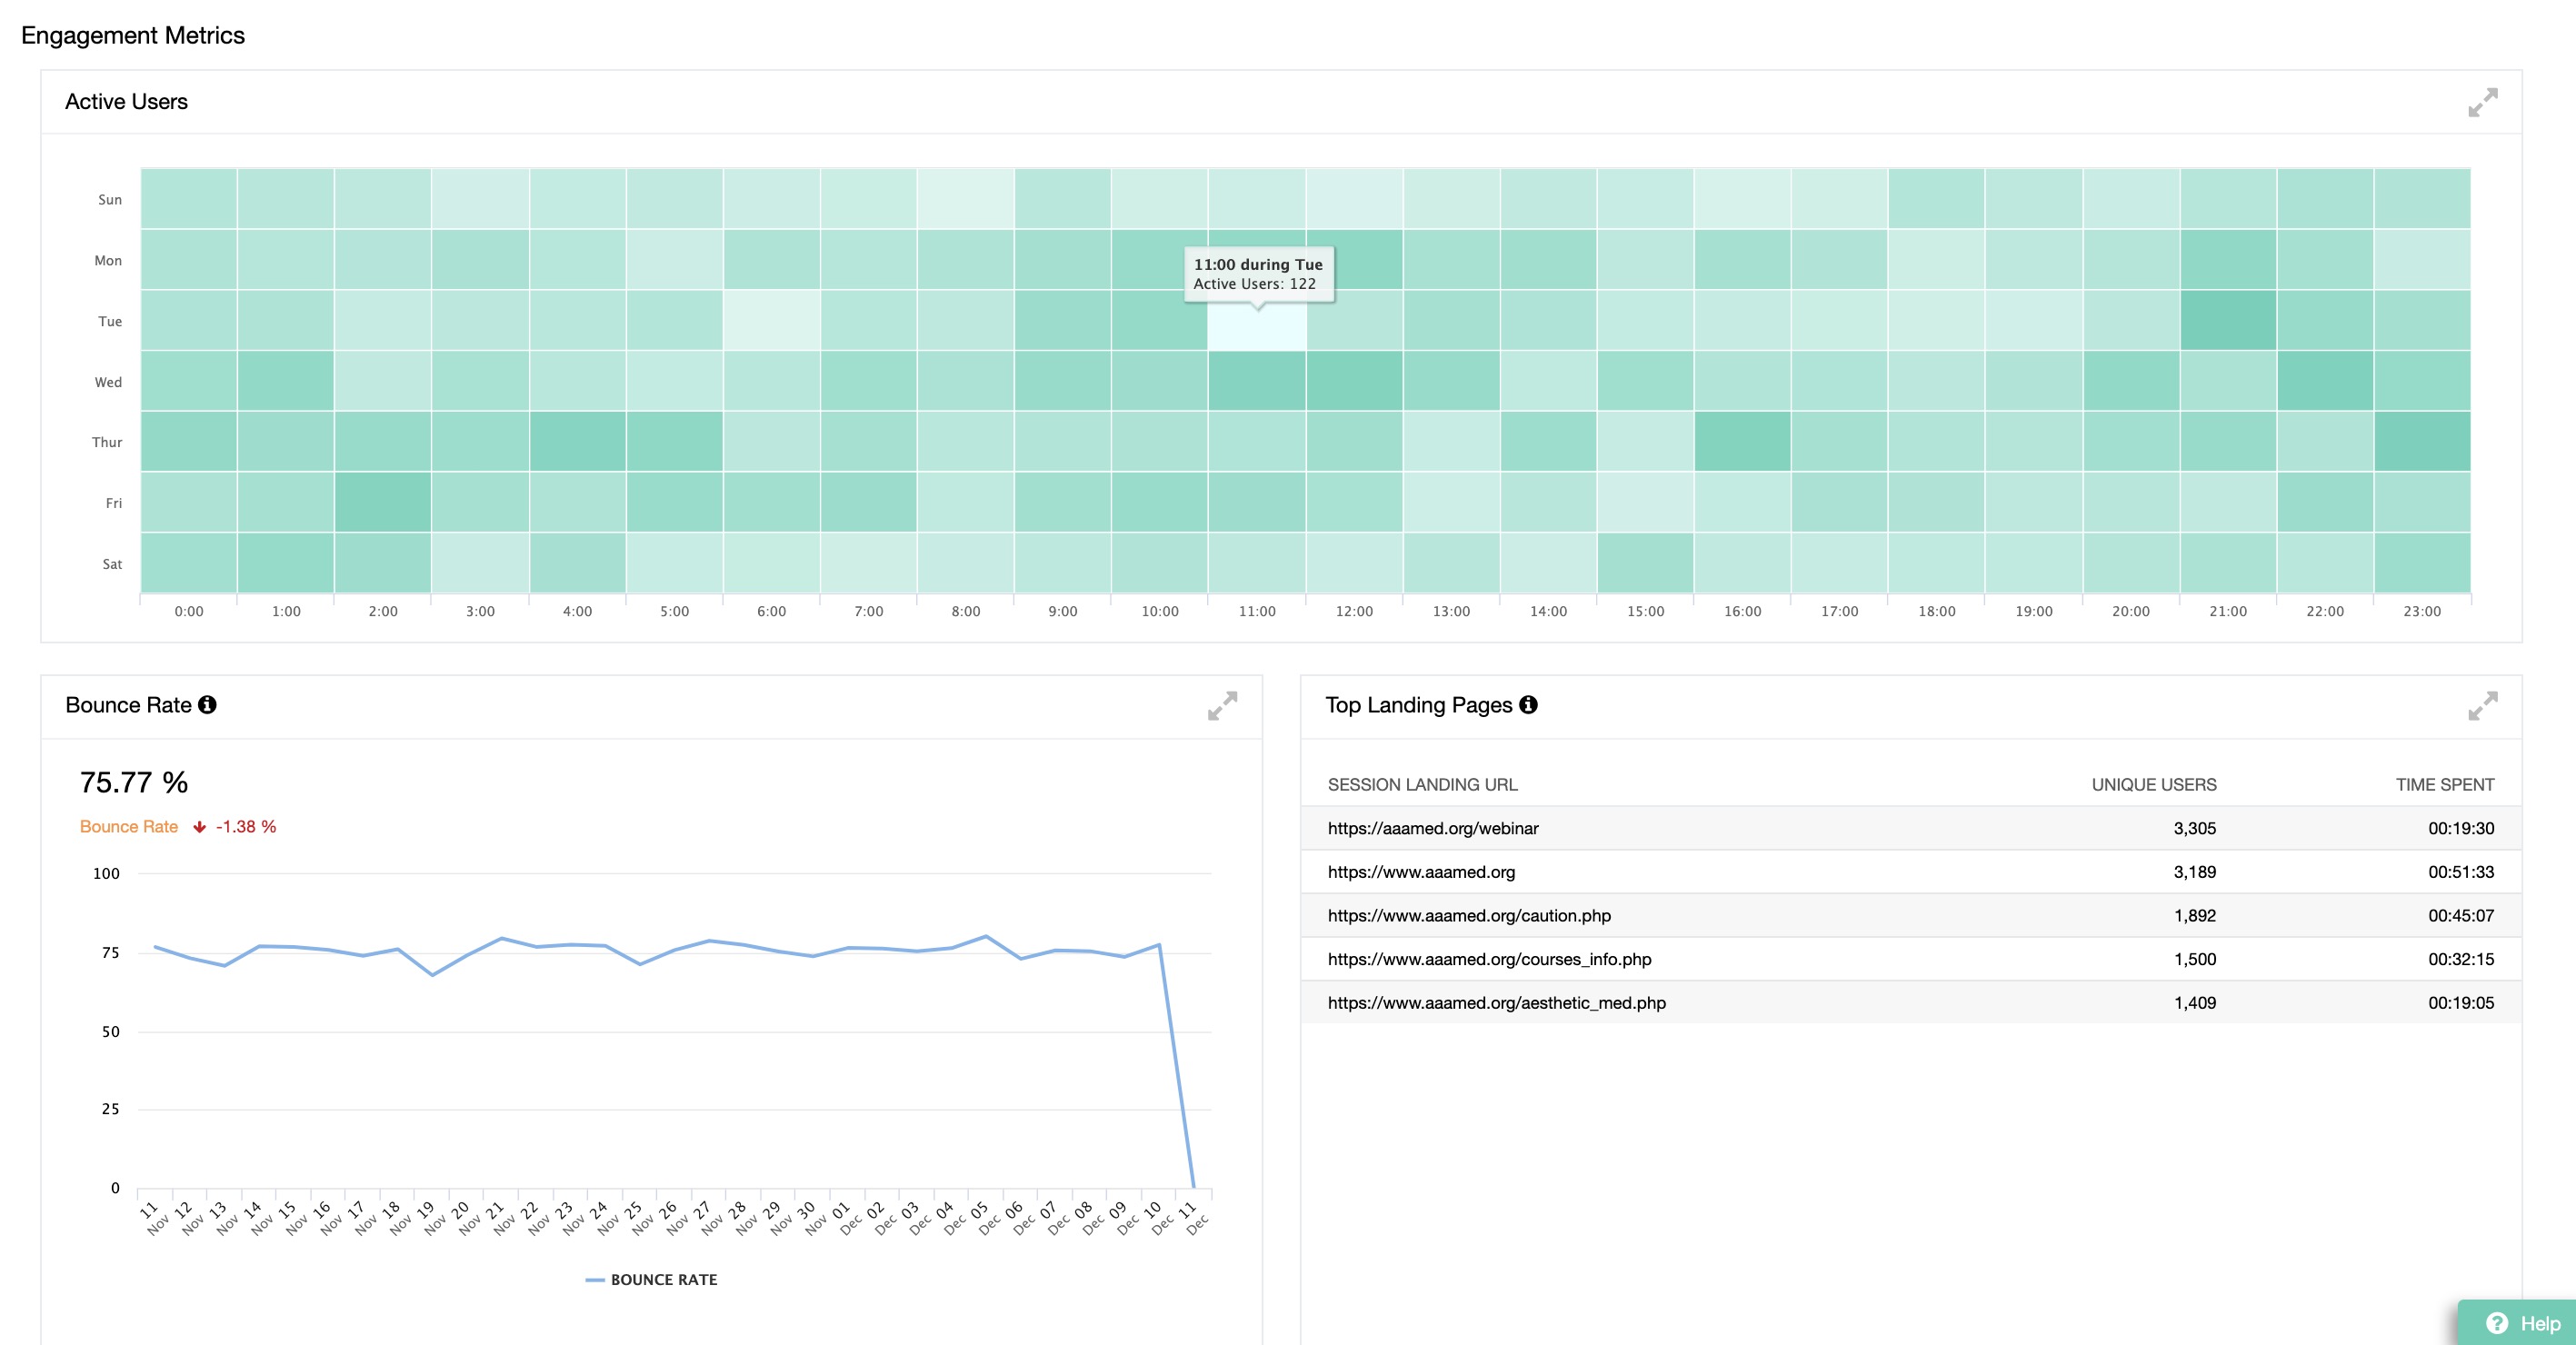Click the Bounce Rate info icon
2576x1345 pixels.
click(207, 705)
